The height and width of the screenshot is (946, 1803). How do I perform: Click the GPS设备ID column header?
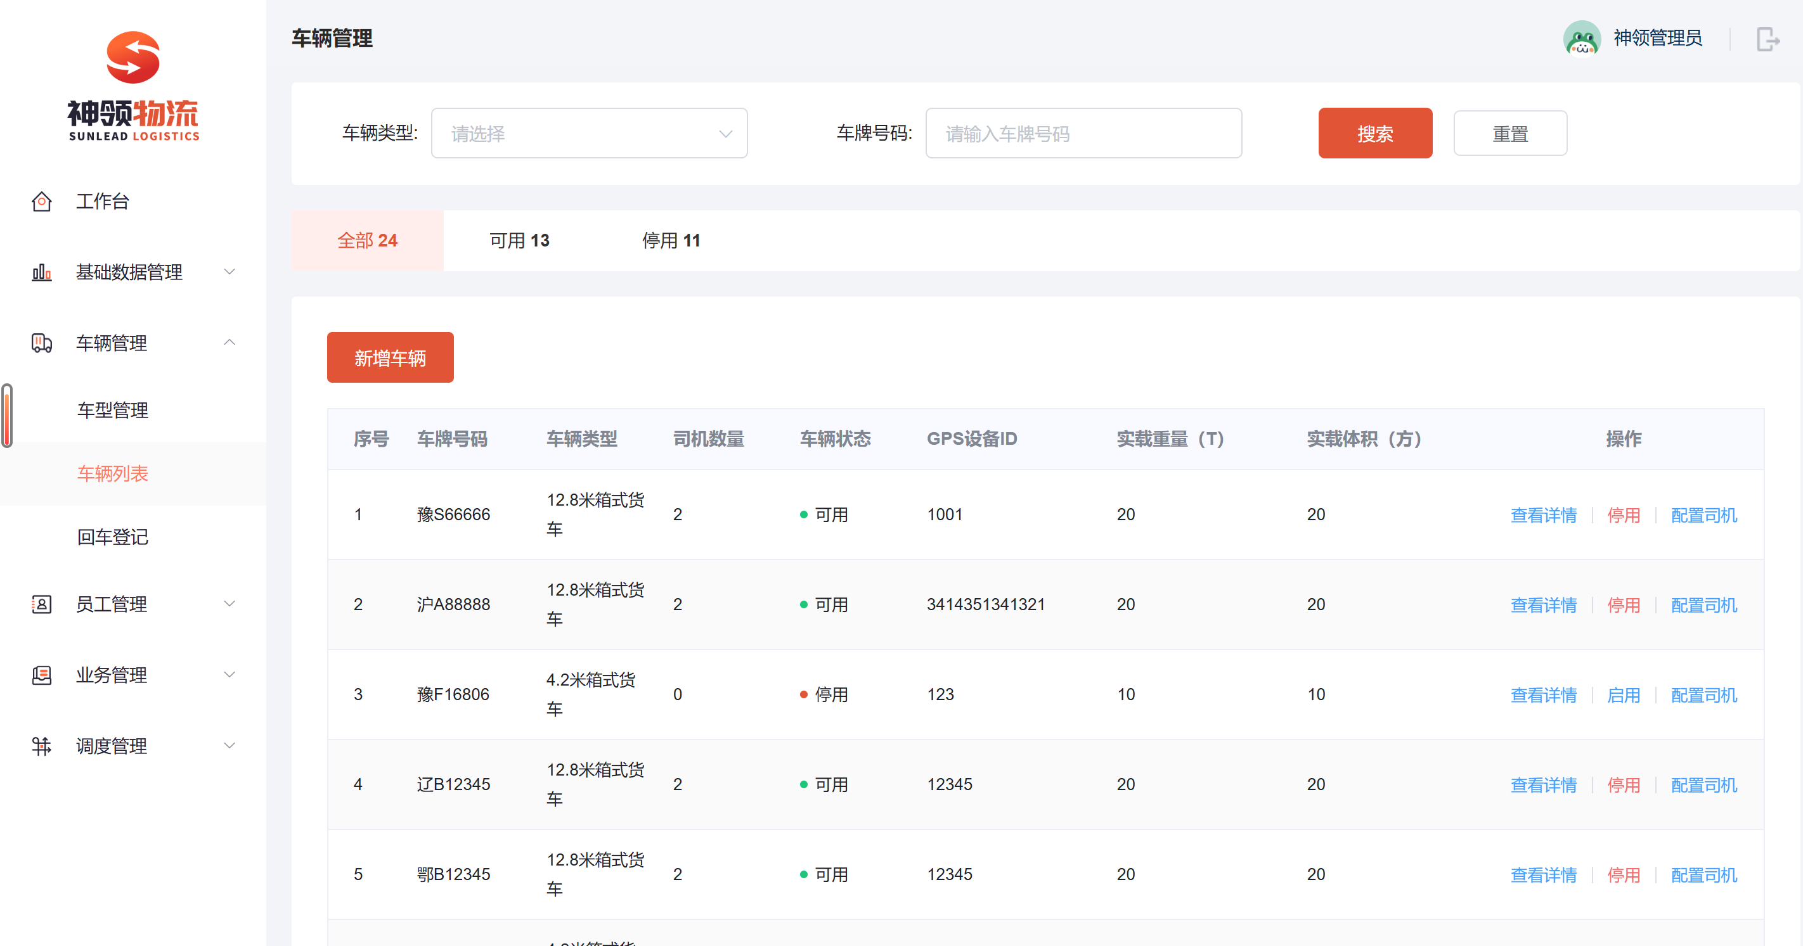[x=971, y=438]
